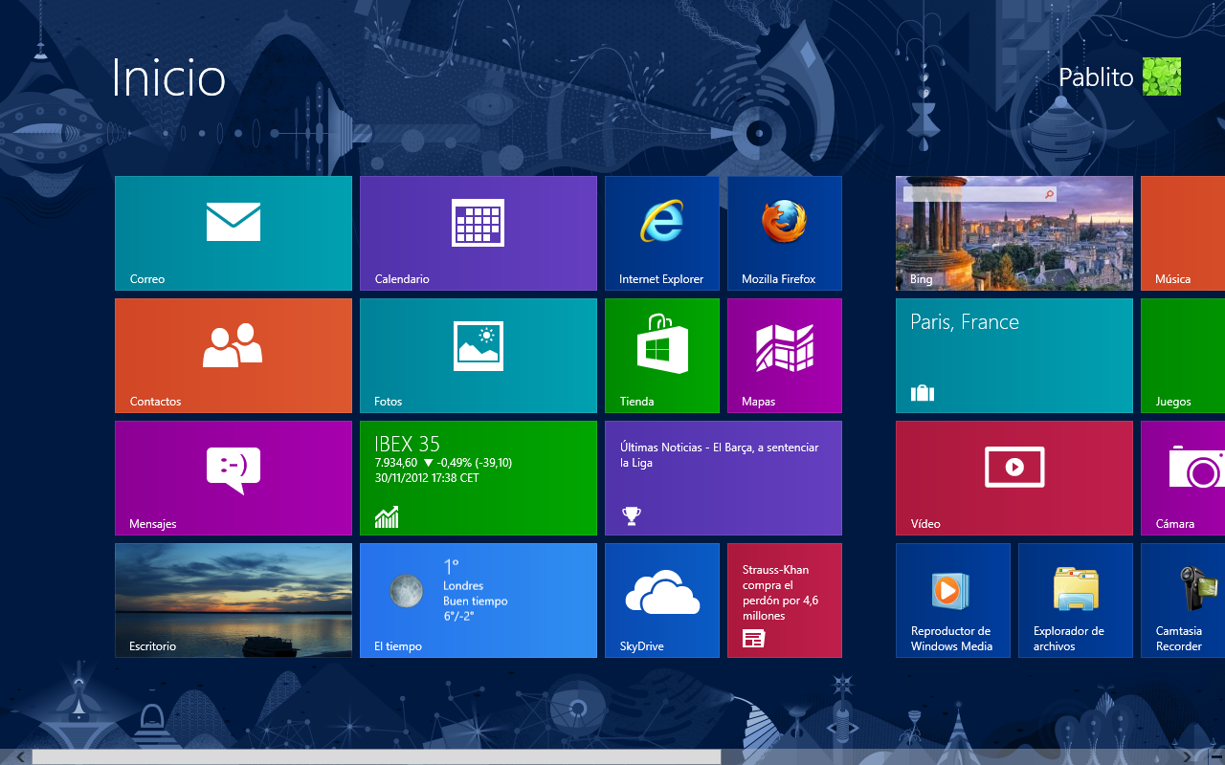1225x765 pixels.
Task: Open the Correo mail tile
Action: 234,233
